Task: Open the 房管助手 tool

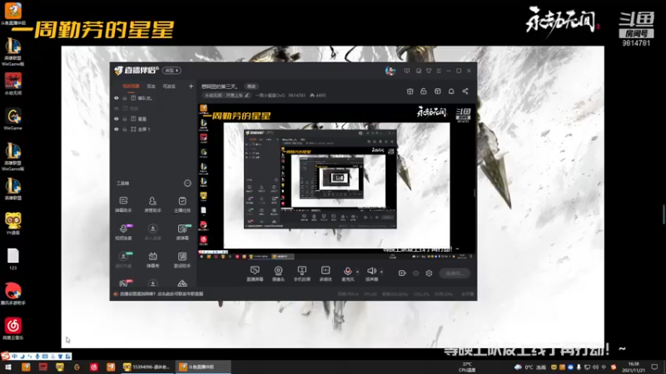Action: (x=152, y=204)
